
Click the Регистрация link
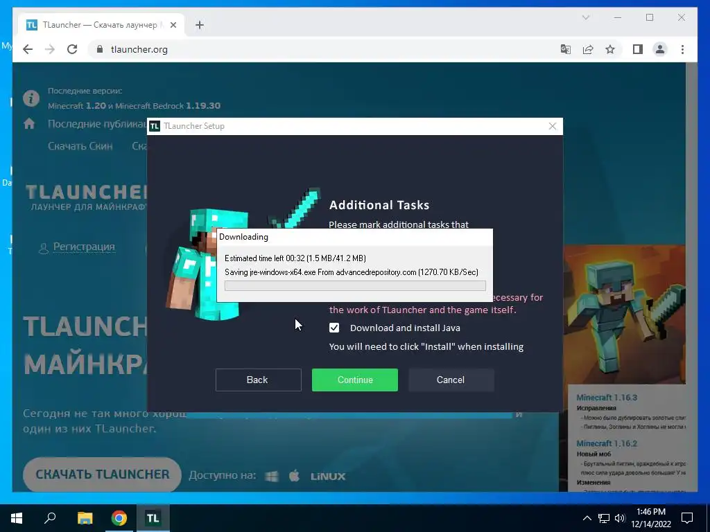point(84,247)
